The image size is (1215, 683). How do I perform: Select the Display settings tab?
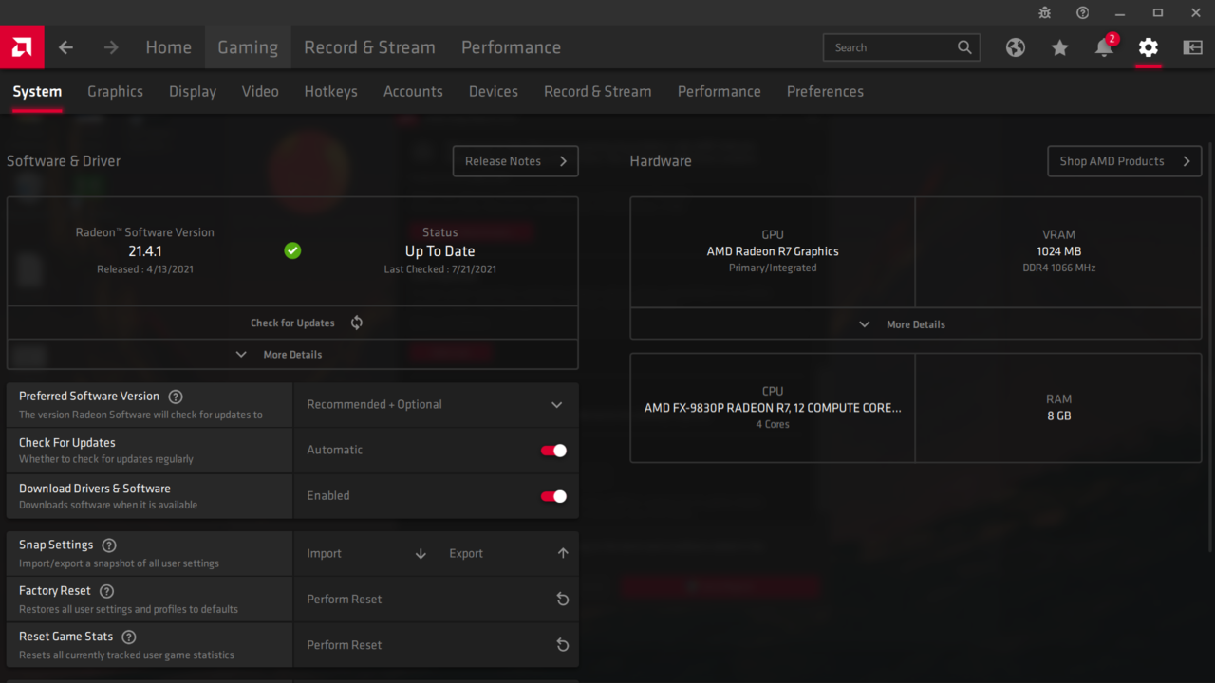(x=193, y=91)
